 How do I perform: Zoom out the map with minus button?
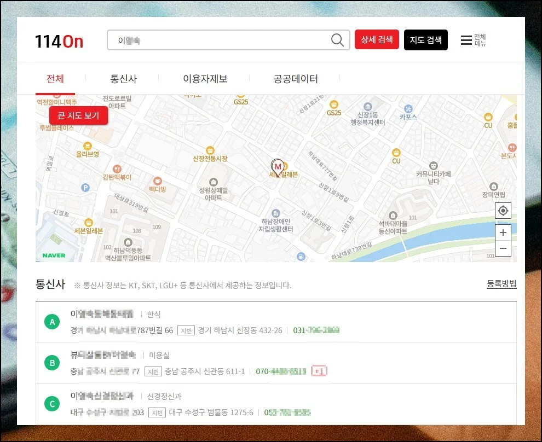(503, 248)
